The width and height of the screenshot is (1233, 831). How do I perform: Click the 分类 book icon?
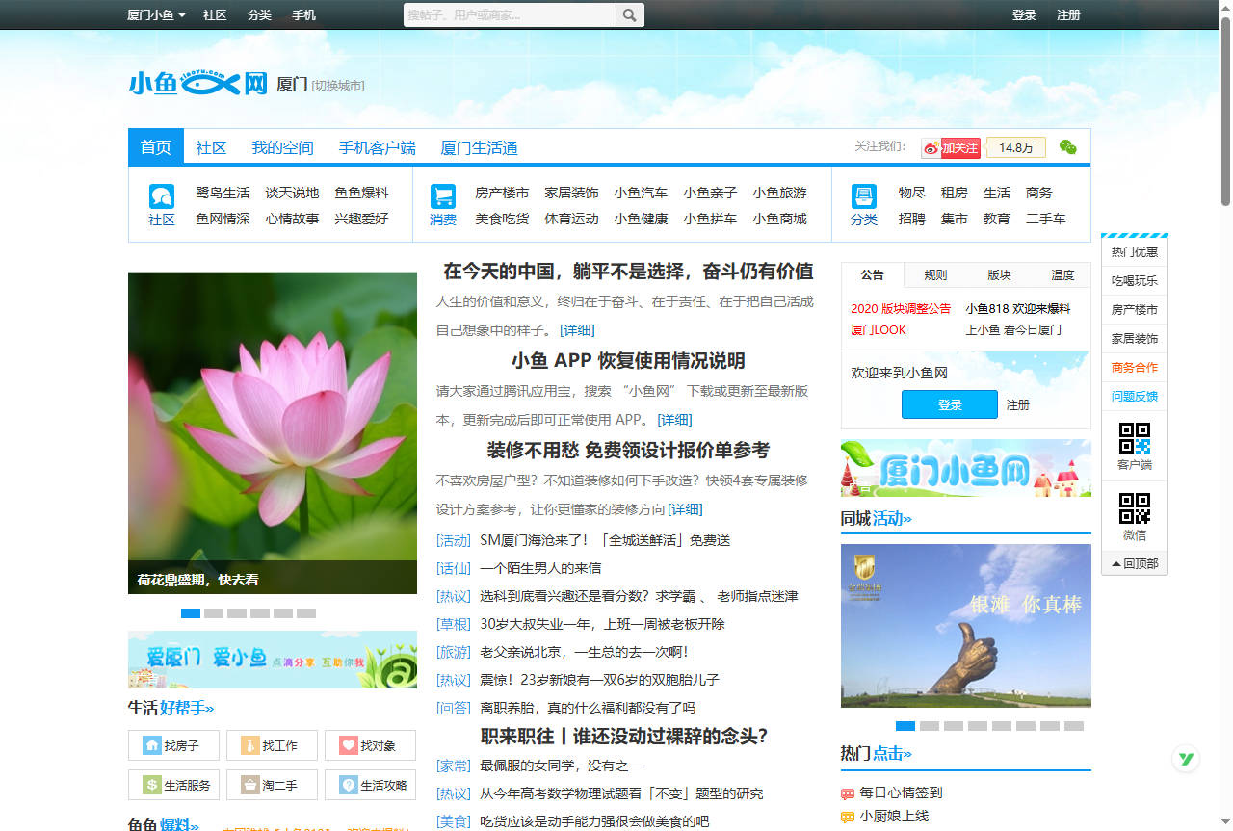coord(863,195)
